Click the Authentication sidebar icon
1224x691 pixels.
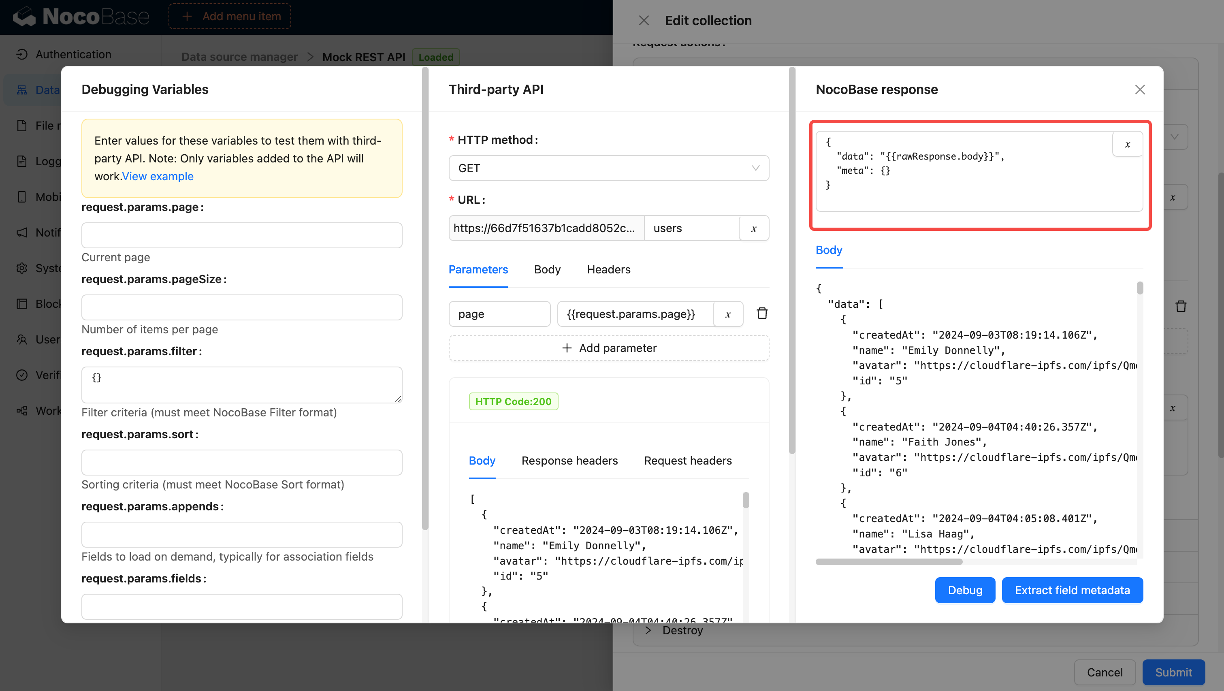(22, 54)
